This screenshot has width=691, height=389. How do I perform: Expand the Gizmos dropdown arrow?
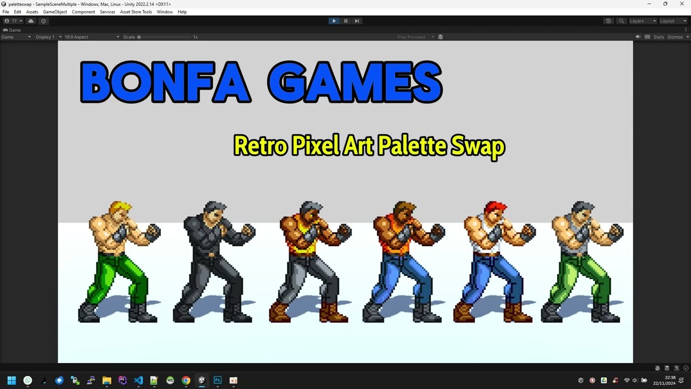(x=687, y=37)
